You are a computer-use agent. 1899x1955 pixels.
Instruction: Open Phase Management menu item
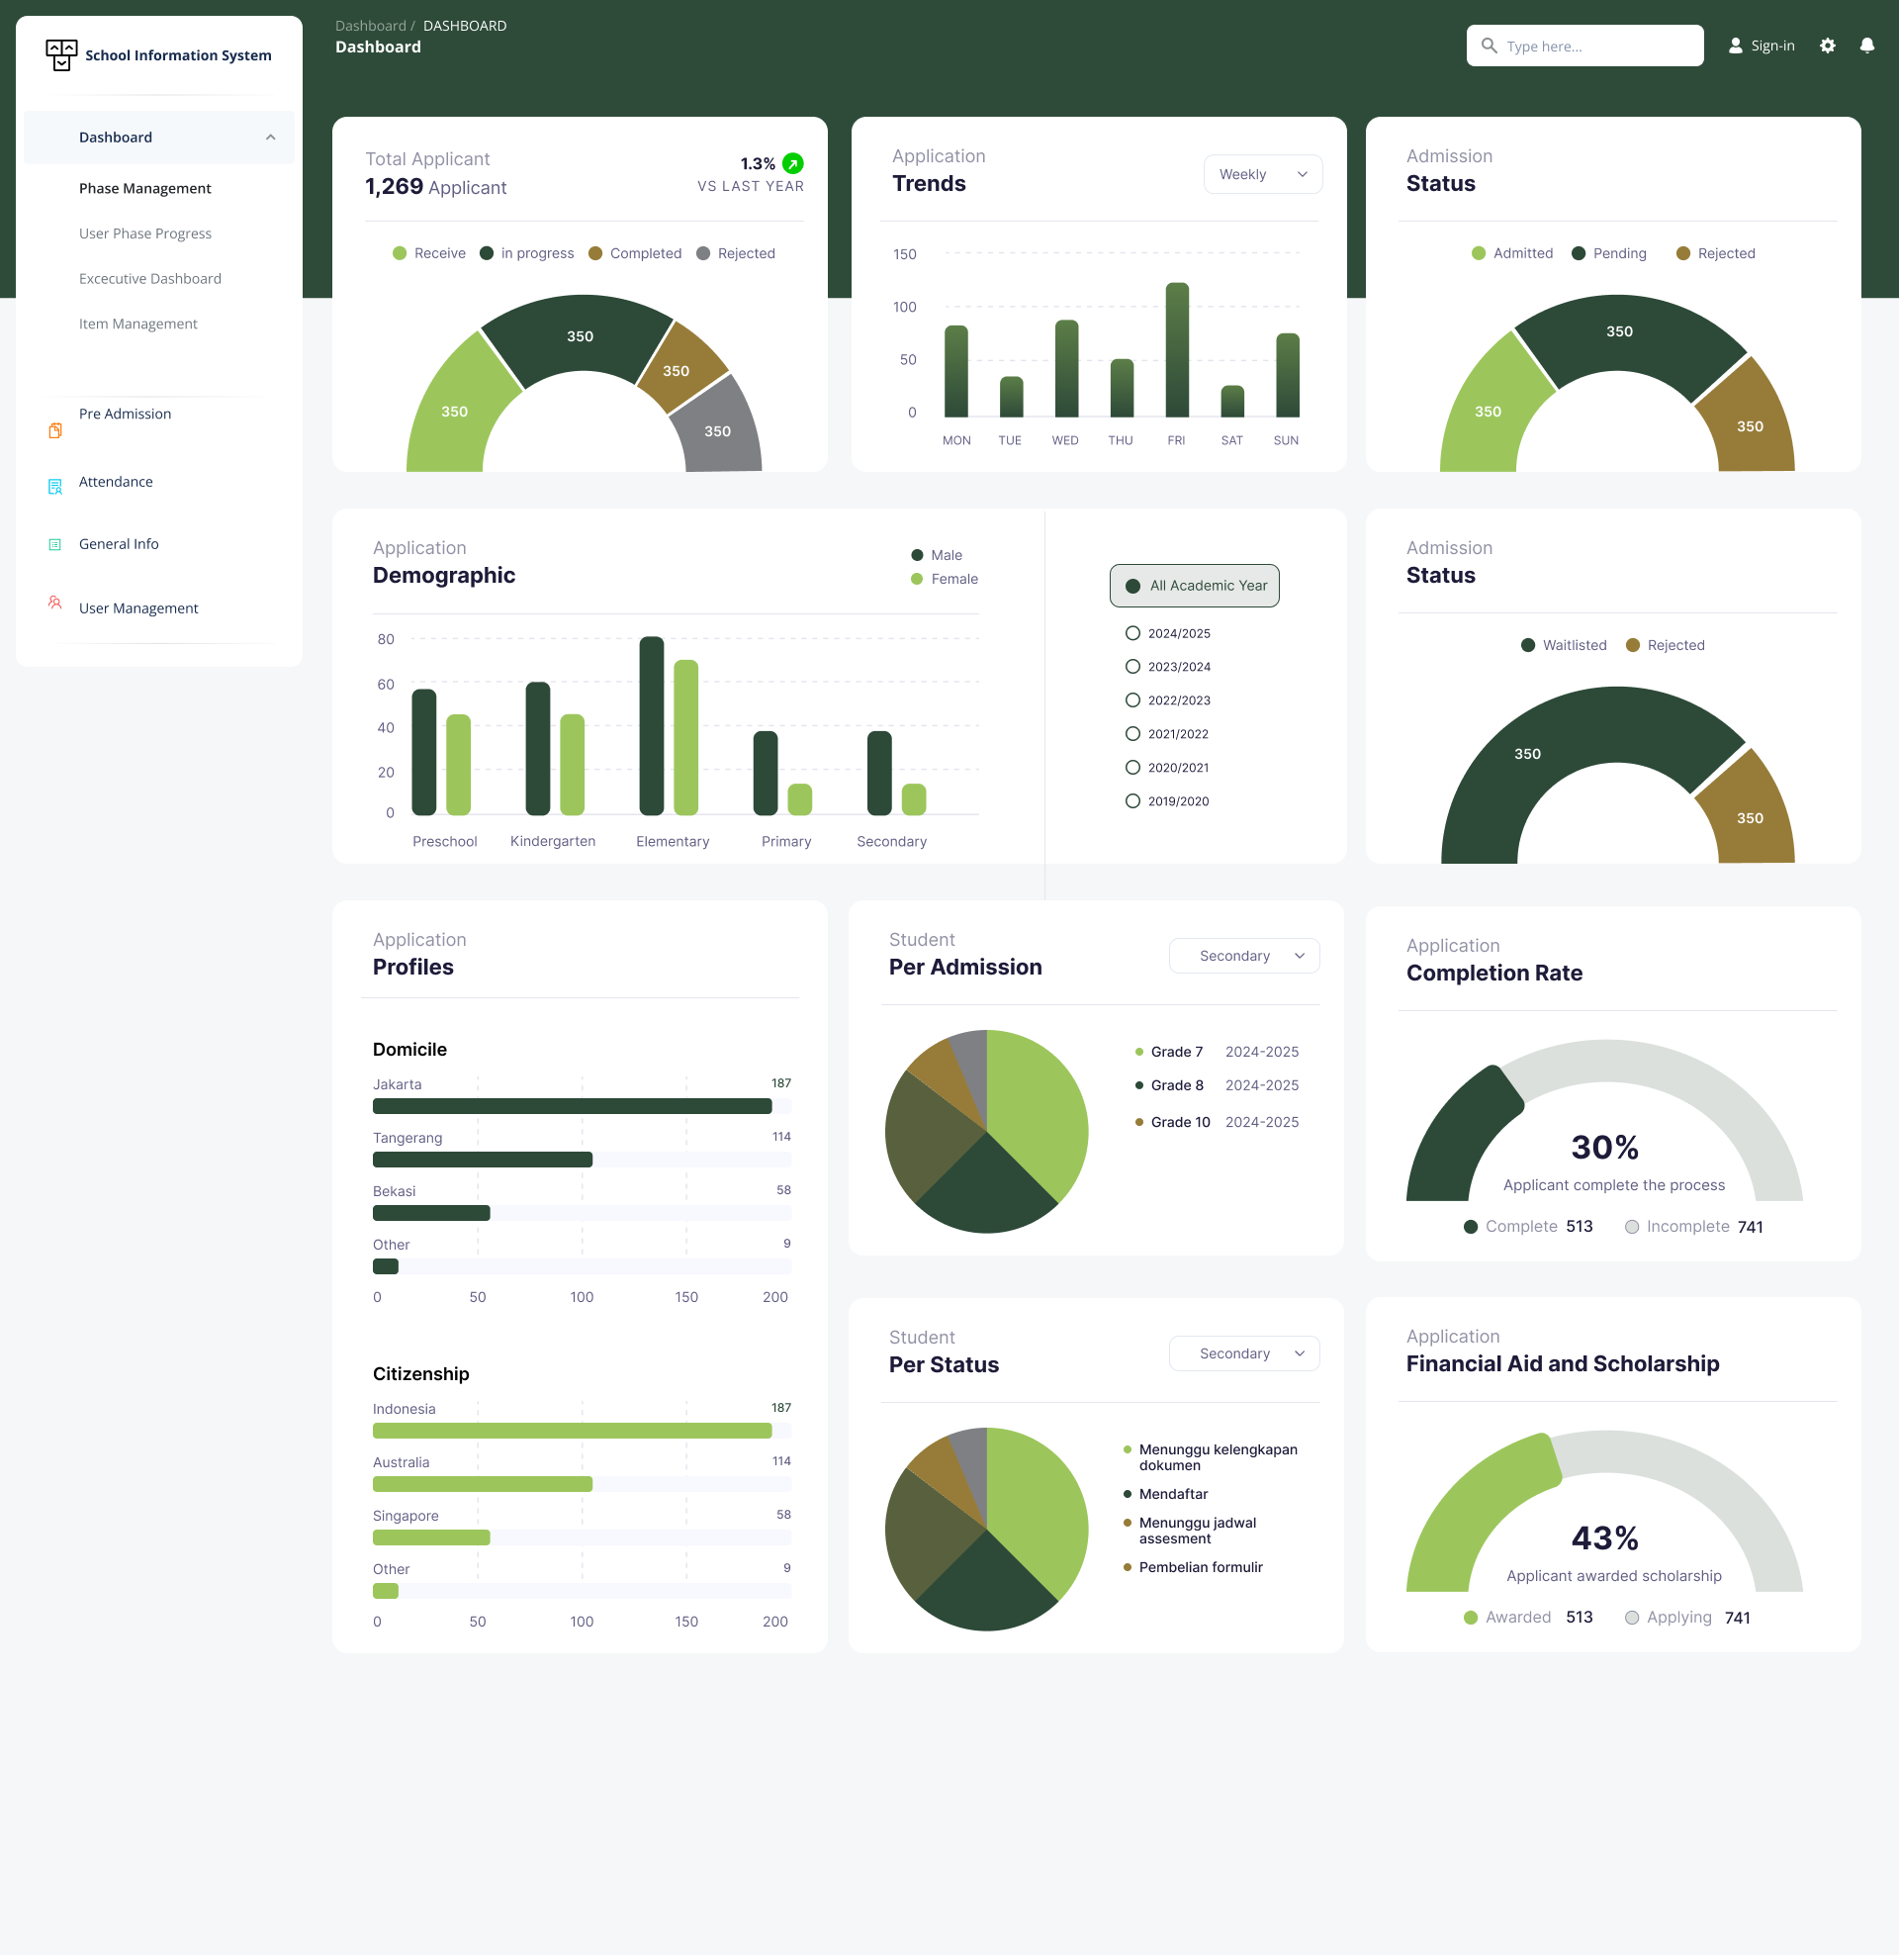(144, 189)
